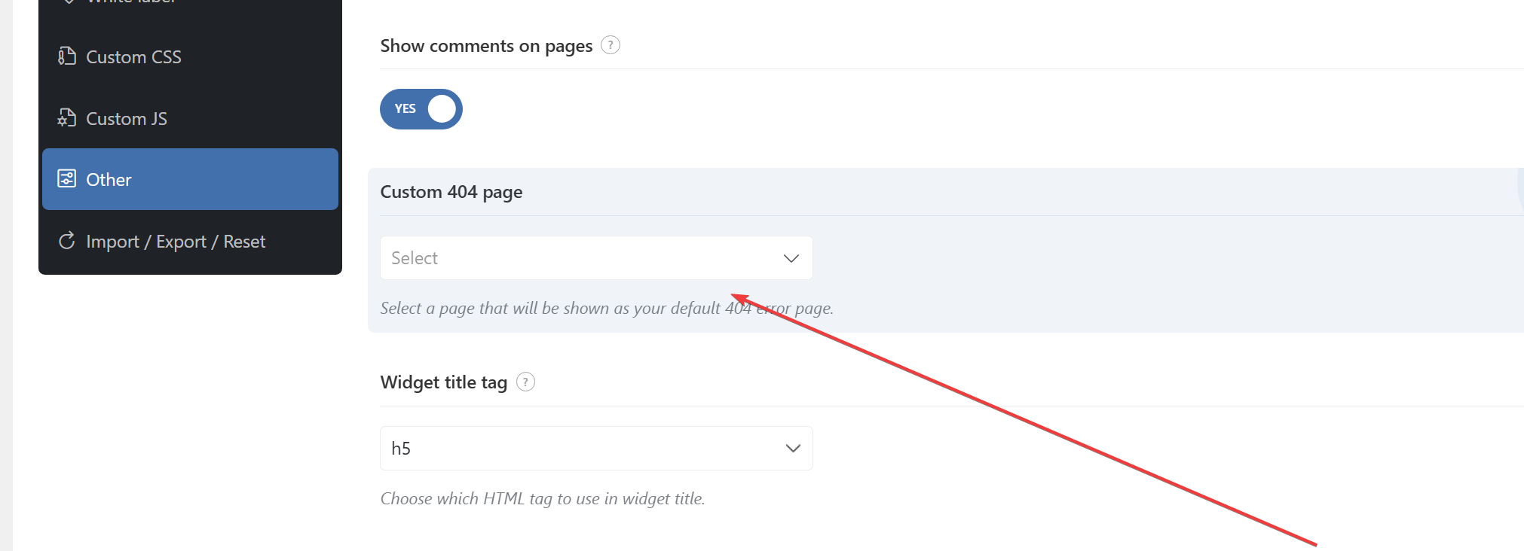Click the Show comments on pages label

coord(486,46)
